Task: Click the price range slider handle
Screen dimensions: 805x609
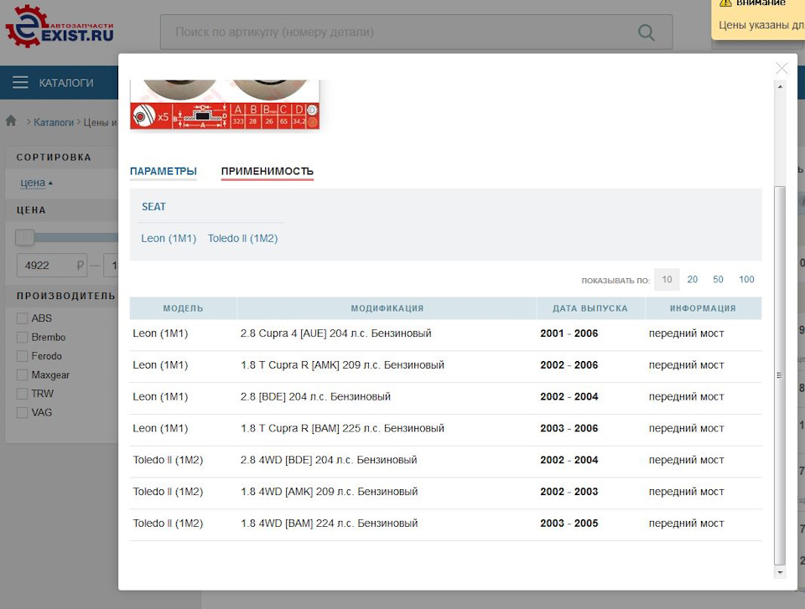Action: pos(24,237)
